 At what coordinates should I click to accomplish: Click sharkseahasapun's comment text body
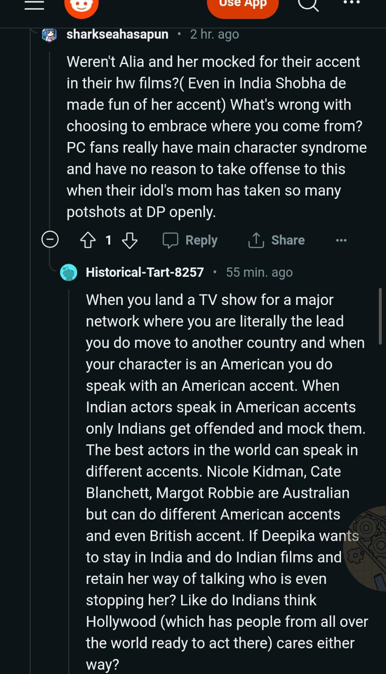tap(215, 137)
